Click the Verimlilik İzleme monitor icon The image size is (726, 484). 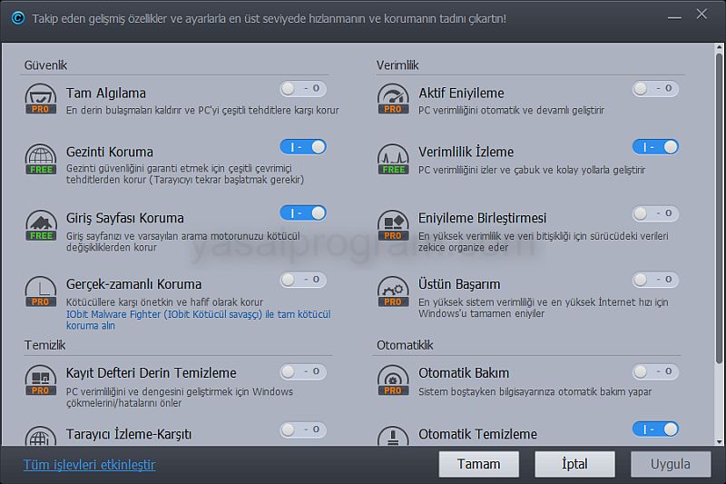(x=393, y=158)
